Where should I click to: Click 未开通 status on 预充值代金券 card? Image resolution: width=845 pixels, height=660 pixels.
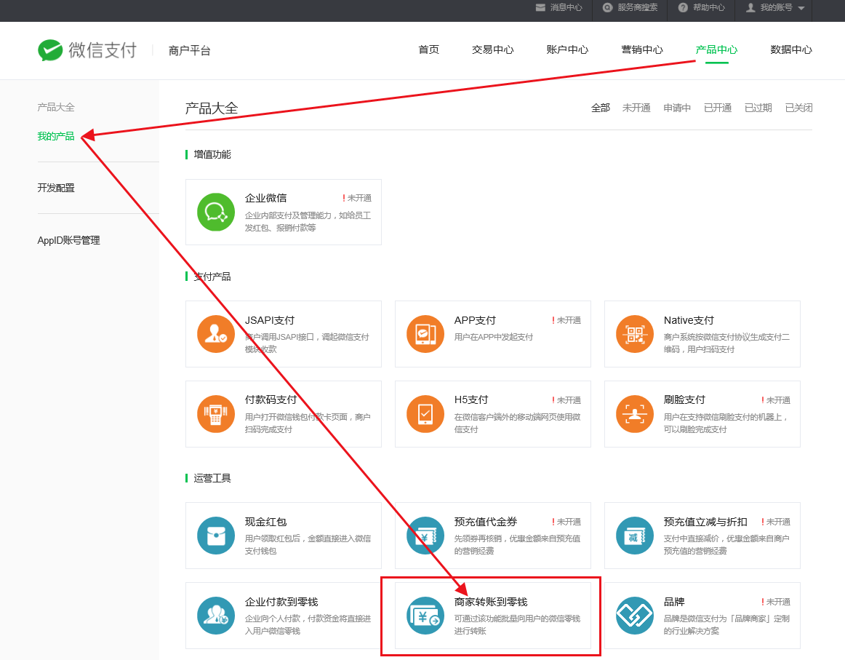coord(566,522)
